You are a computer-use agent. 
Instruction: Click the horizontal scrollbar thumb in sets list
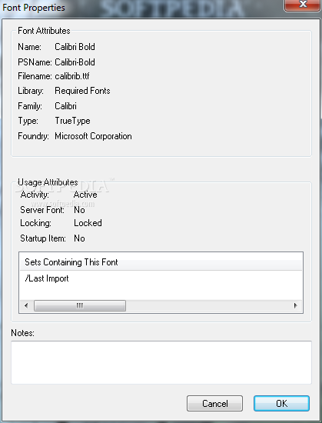tap(80, 305)
